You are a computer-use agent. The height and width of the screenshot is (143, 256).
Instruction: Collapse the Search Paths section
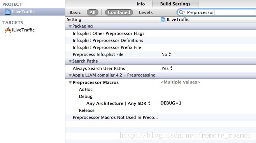point(70,61)
